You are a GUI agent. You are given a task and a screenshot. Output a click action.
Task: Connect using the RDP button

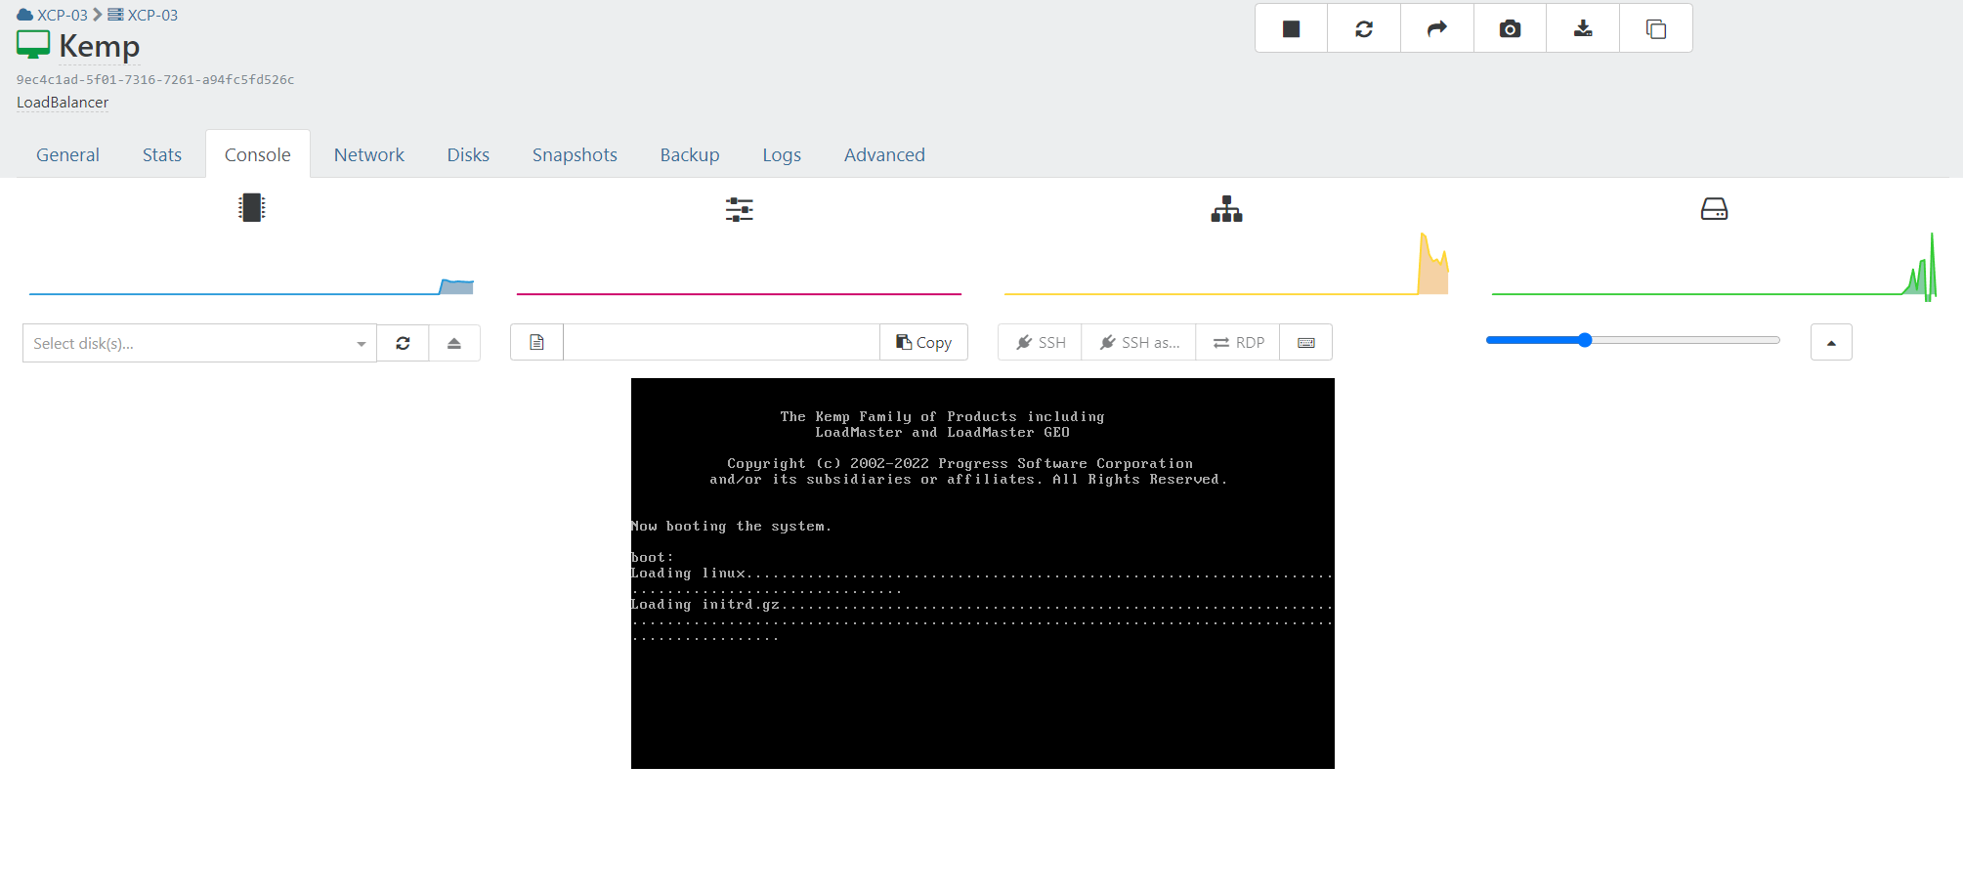coord(1238,342)
